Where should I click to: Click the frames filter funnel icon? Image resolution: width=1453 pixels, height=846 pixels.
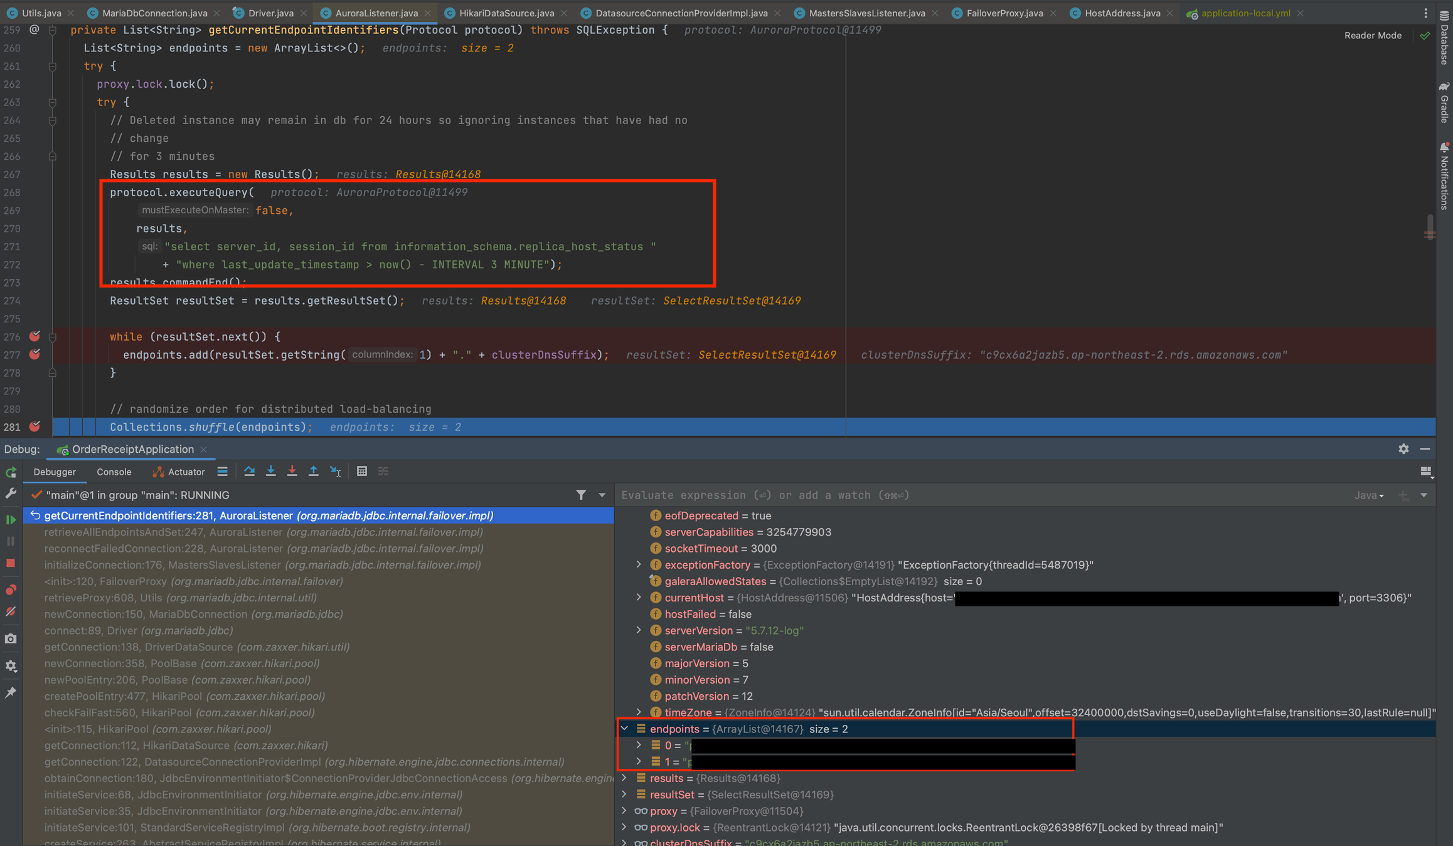581,495
